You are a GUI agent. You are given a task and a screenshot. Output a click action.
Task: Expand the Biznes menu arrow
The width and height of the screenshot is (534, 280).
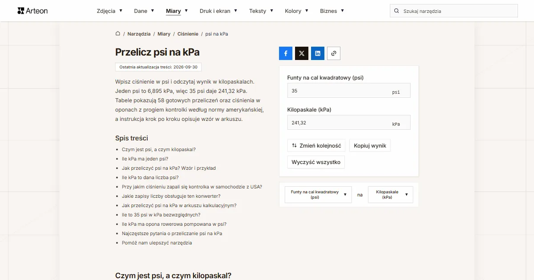point(342,11)
